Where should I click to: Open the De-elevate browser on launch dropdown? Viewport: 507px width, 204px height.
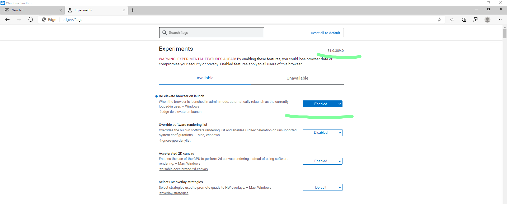(322, 104)
